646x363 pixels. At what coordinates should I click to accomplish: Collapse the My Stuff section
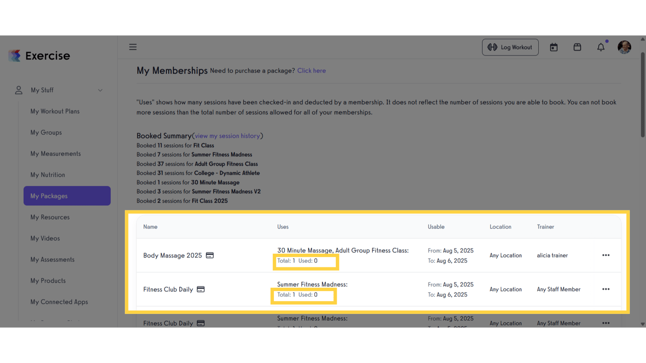[100, 90]
